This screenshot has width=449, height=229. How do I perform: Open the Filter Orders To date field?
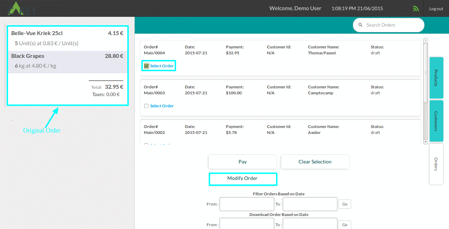[310, 204]
